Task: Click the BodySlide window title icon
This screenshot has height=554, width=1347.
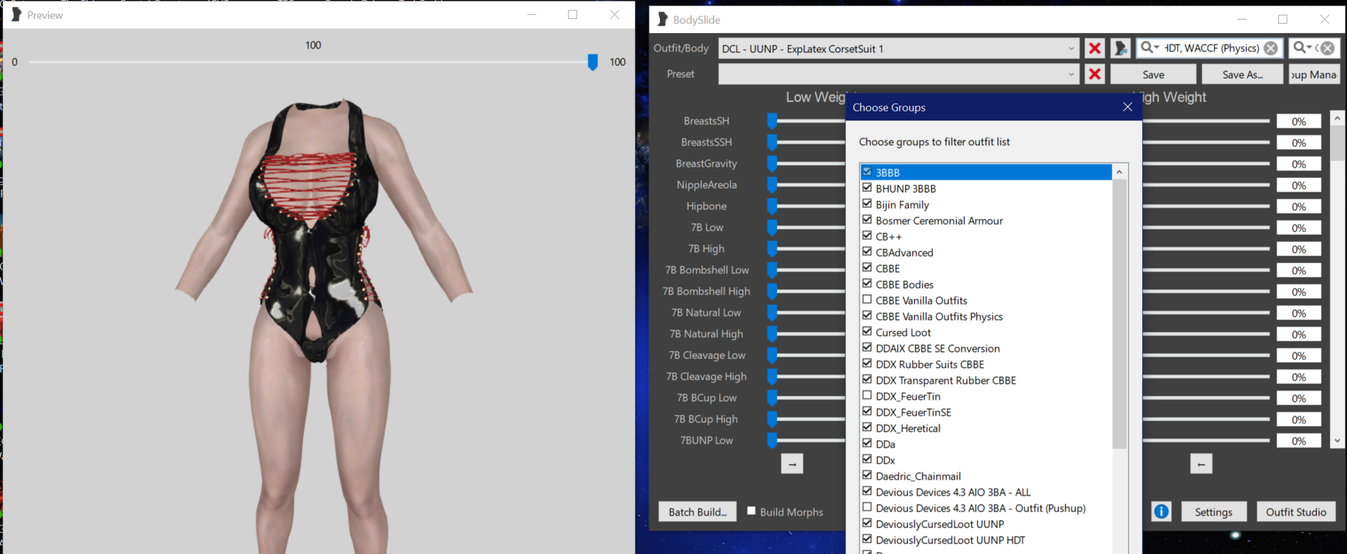Action: click(662, 19)
